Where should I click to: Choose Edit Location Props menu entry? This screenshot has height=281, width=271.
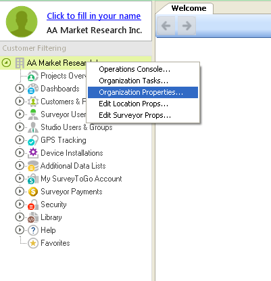pyautogui.click(x=143, y=104)
